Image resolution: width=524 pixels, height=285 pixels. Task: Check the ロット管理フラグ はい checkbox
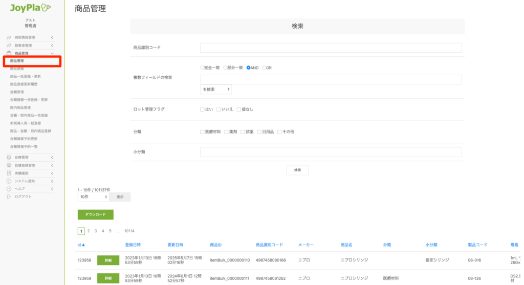202,109
